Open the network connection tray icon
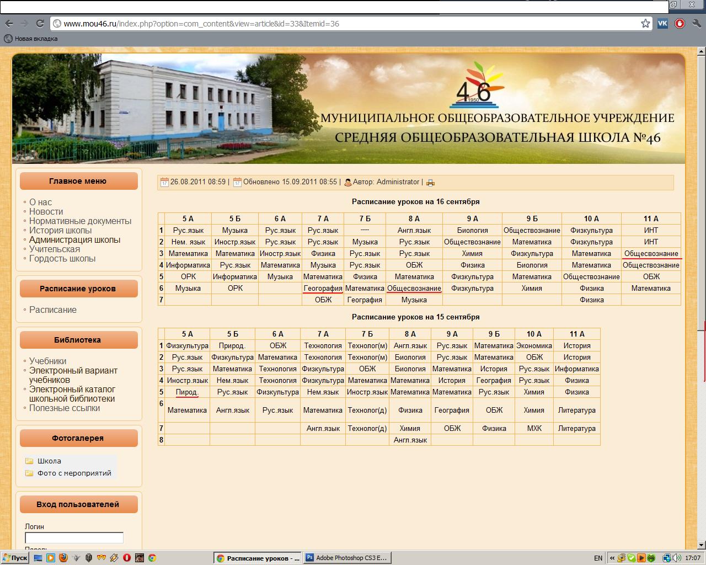This screenshot has width=706, height=565. coord(667,558)
